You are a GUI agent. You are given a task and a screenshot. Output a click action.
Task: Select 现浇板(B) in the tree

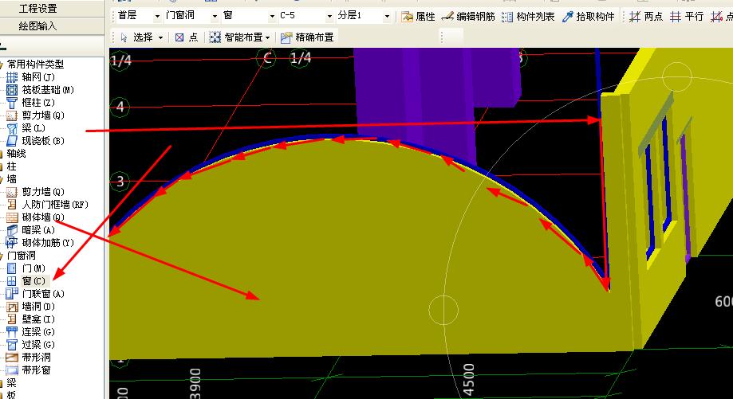point(43,140)
